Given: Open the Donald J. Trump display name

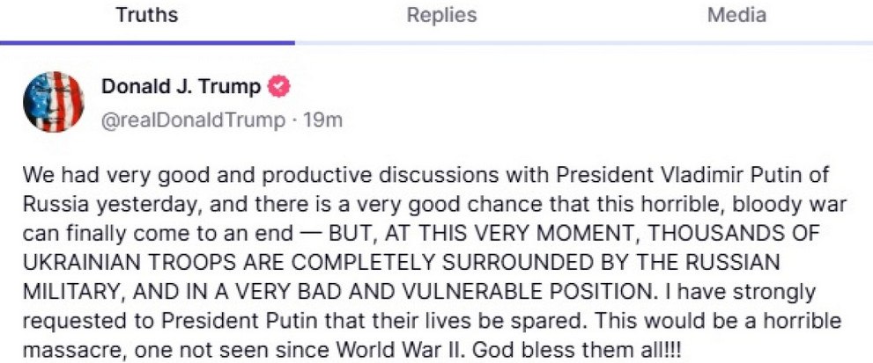Looking at the screenshot, I should tap(181, 87).
